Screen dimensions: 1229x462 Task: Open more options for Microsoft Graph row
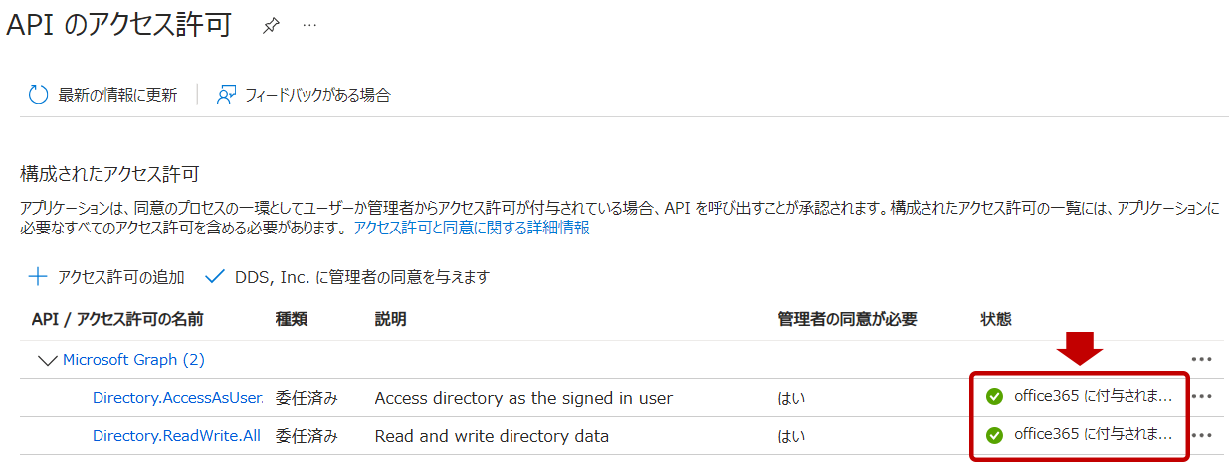coord(1201,359)
